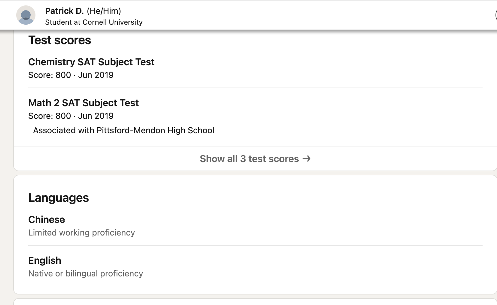
Task: Click the partially visible button at header's right edge
Action: tap(495, 15)
